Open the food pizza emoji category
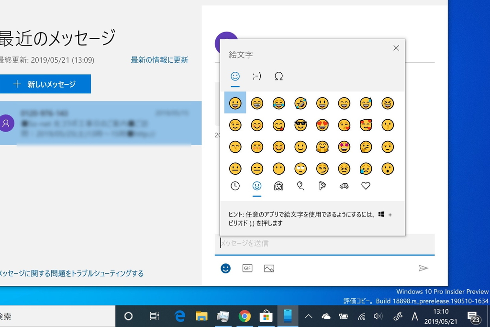490x327 pixels. coord(322,186)
